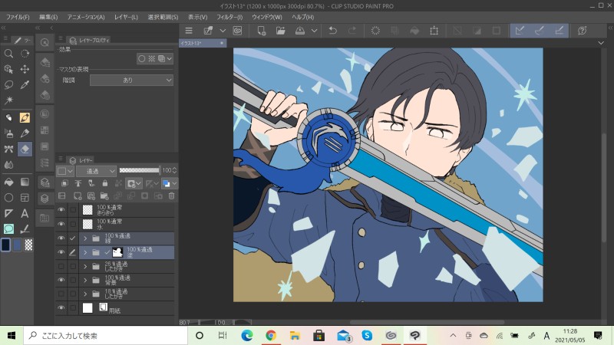Viewport: 614px width, 345px height.
Task: Hide the 氷 layer with eye icon
Action: 61,224
